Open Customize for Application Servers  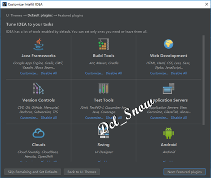point(159,118)
